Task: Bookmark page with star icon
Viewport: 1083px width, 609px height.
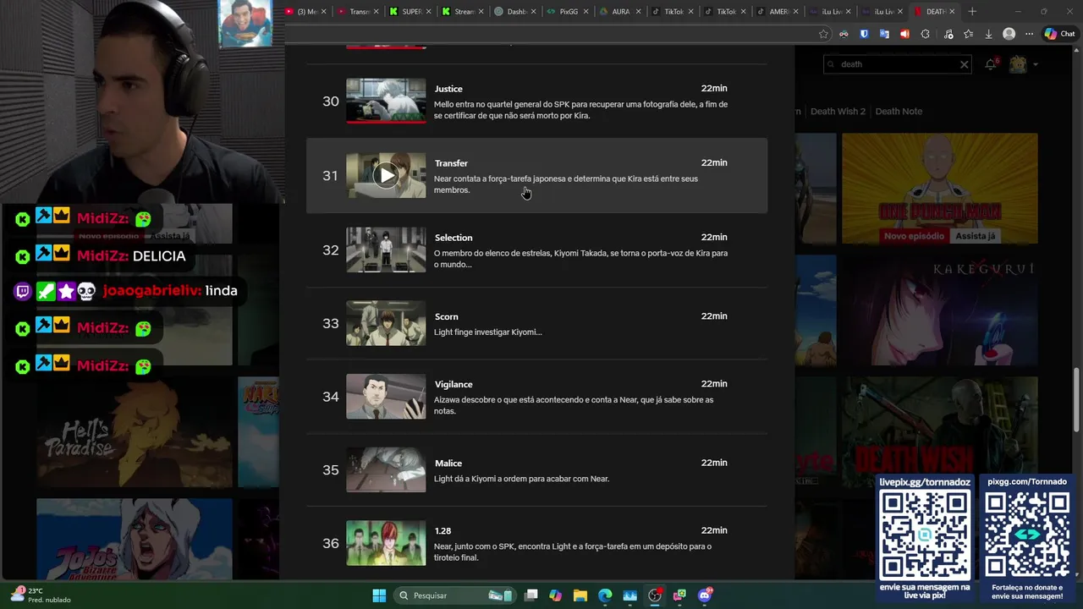Action: click(x=823, y=34)
